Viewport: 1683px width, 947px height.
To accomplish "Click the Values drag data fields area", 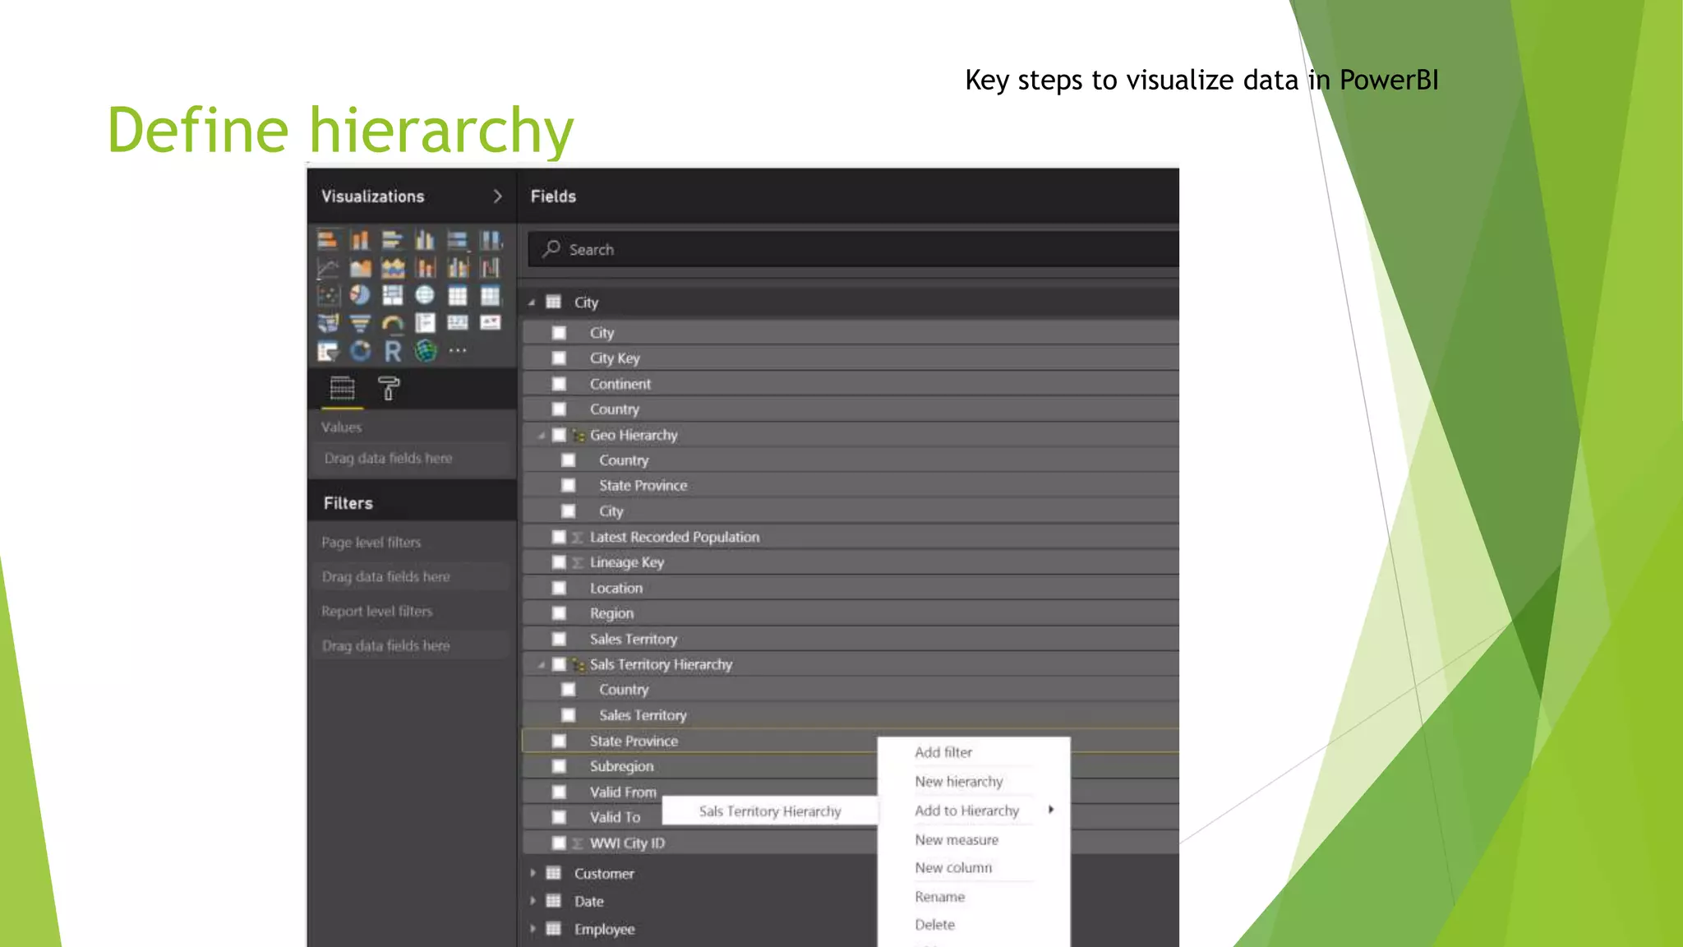I will 412,459.
